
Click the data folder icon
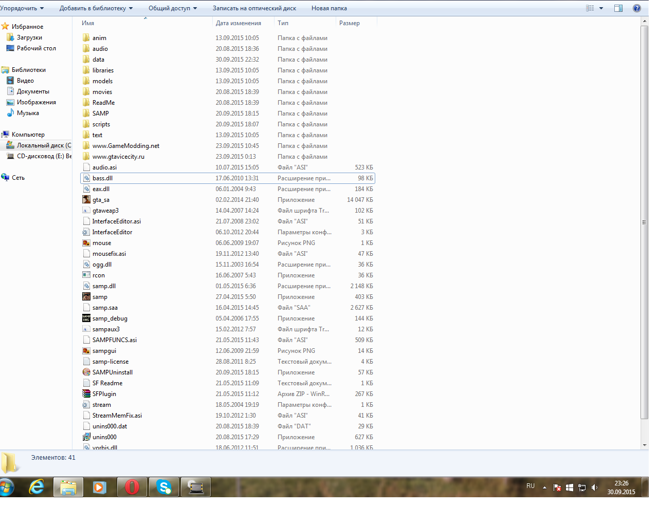86,60
